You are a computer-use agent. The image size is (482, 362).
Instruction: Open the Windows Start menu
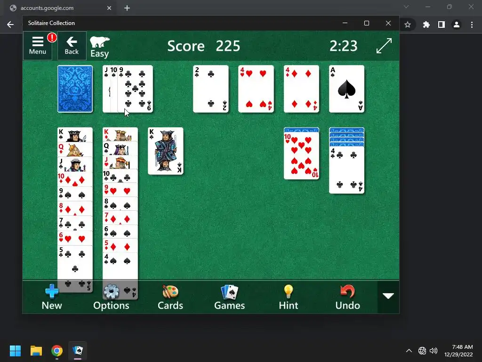15,351
